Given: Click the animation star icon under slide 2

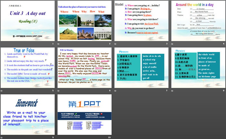Looking at the screenshot, I should tap(58, 44).
